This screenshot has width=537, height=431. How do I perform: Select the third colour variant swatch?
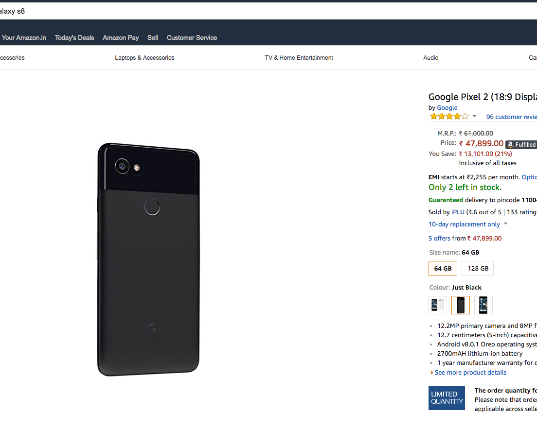pyautogui.click(x=483, y=305)
